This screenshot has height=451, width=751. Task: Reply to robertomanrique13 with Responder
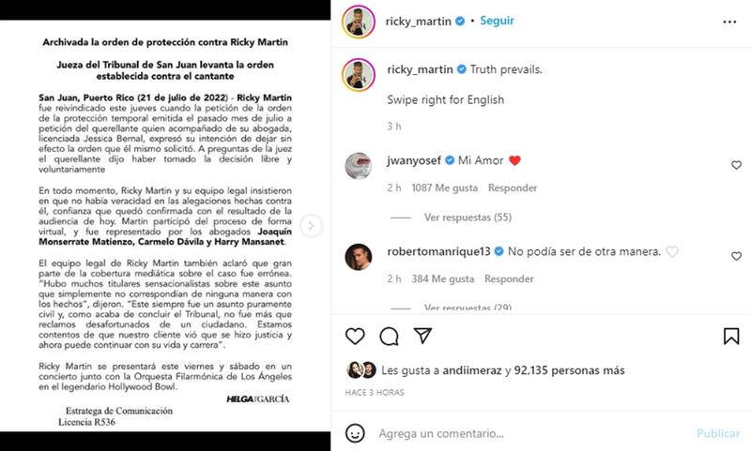pos(509,278)
